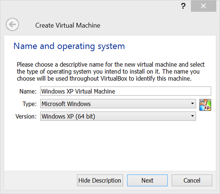220x194 pixels.
Task: Click the Hide Description button
Action: click(100, 180)
